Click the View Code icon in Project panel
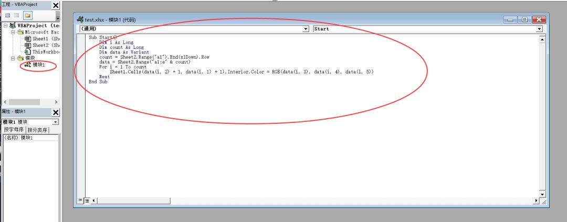The image size is (567, 222). (8, 15)
